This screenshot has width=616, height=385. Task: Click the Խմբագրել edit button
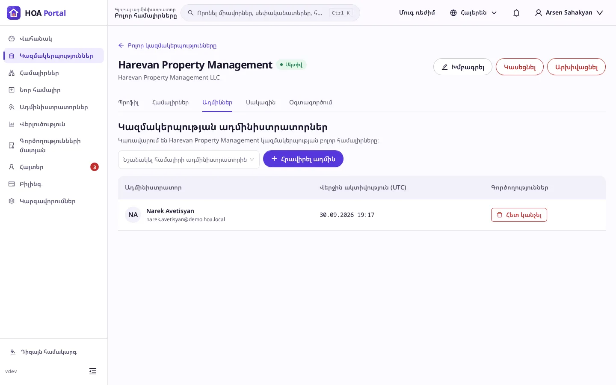(463, 67)
